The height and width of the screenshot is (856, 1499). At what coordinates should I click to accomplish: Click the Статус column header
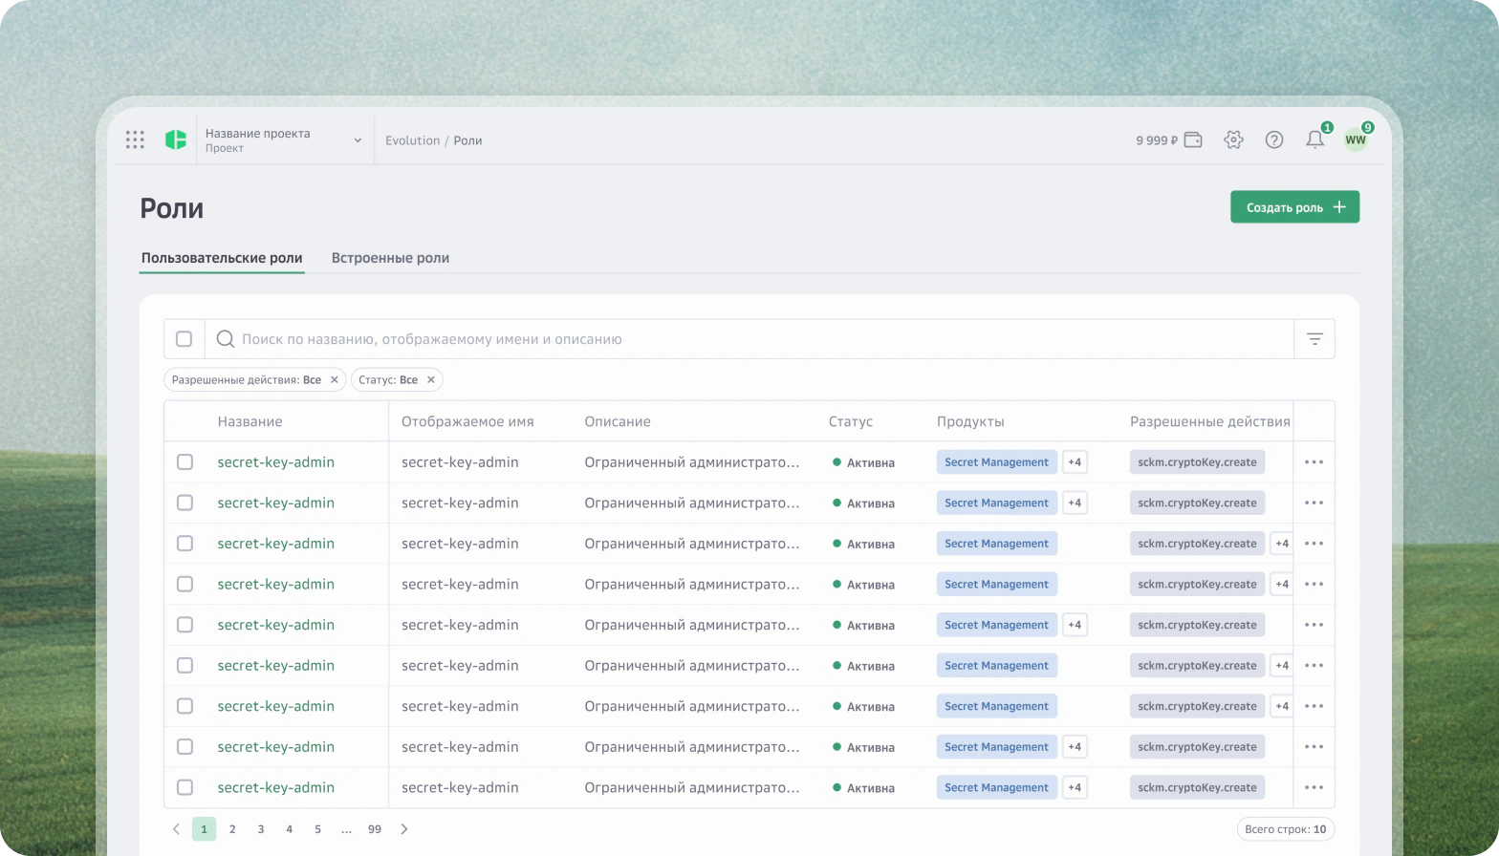tap(851, 421)
